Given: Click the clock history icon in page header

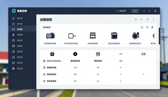Looking at the screenshot, I should coord(136,20).
